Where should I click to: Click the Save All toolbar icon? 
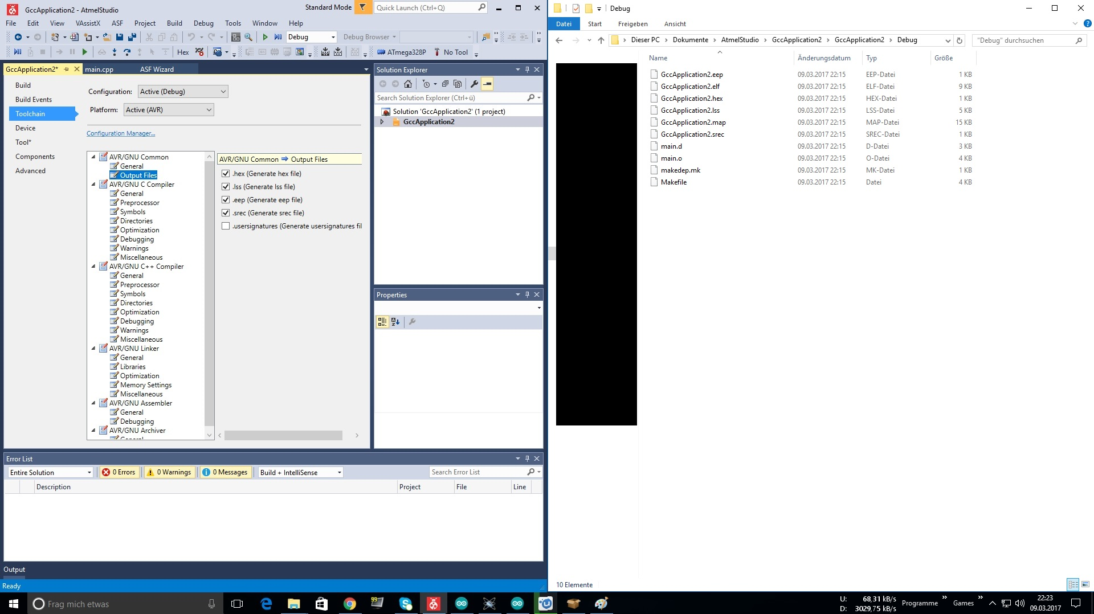[x=132, y=37]
